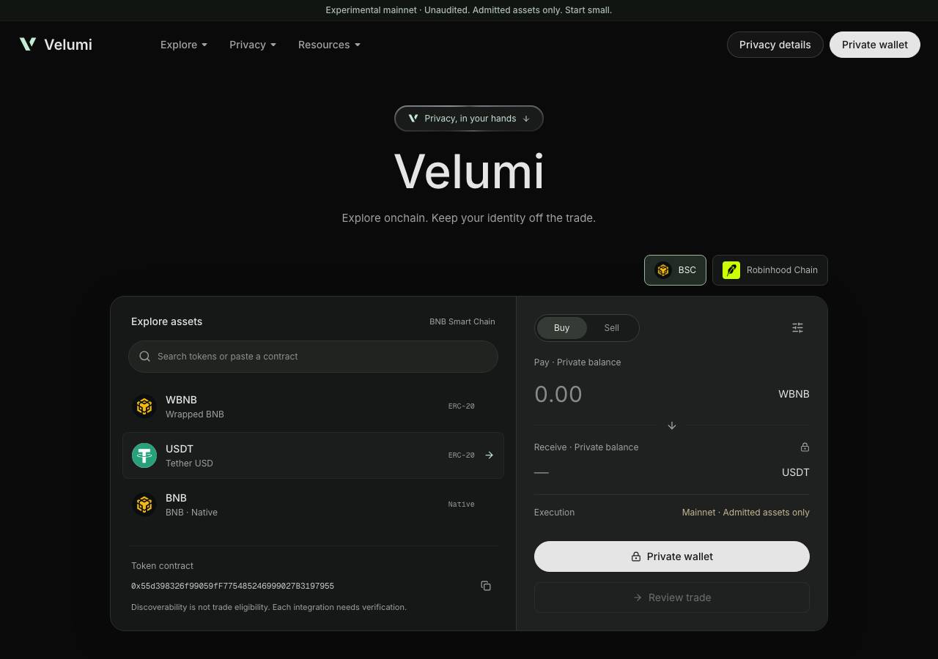Click the Private wallet button in trade panel
The image size is (938, 659).
point(672,556)
